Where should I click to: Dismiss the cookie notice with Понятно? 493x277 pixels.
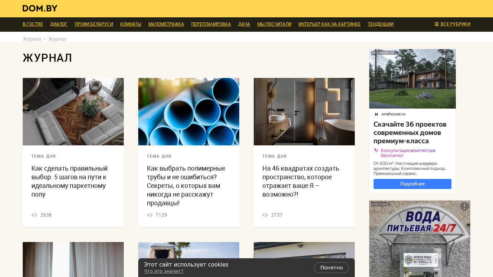pos(331,268)
